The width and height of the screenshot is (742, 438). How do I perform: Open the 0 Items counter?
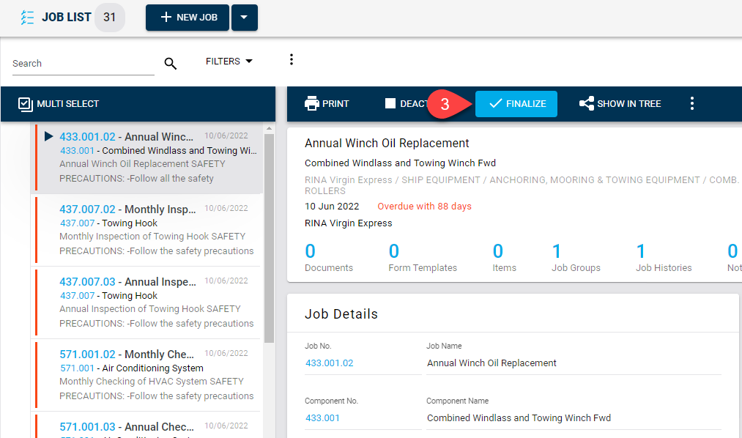pyautogui.click(x=504, y=257)
